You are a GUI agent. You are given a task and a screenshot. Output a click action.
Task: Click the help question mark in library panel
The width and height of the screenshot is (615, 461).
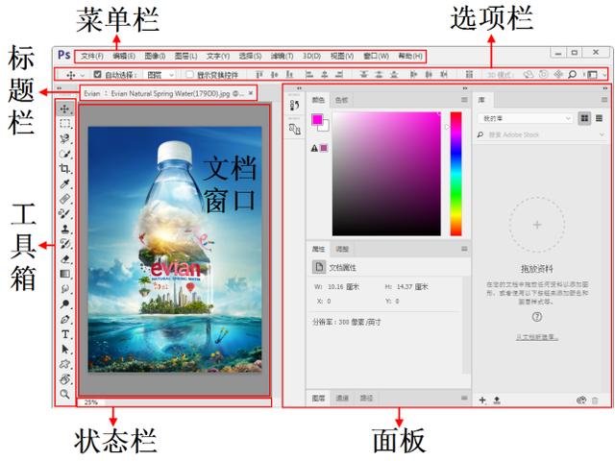537,317
